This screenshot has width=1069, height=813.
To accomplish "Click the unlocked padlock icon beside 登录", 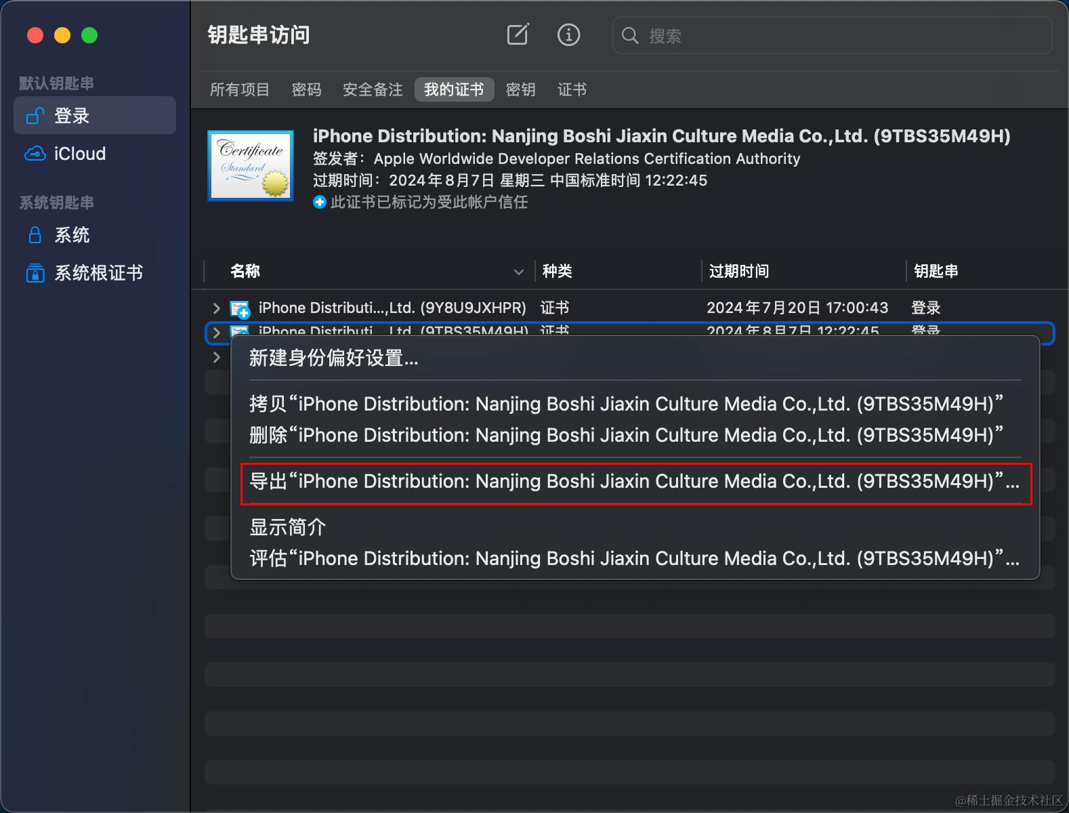I will (x=35, y=116).
